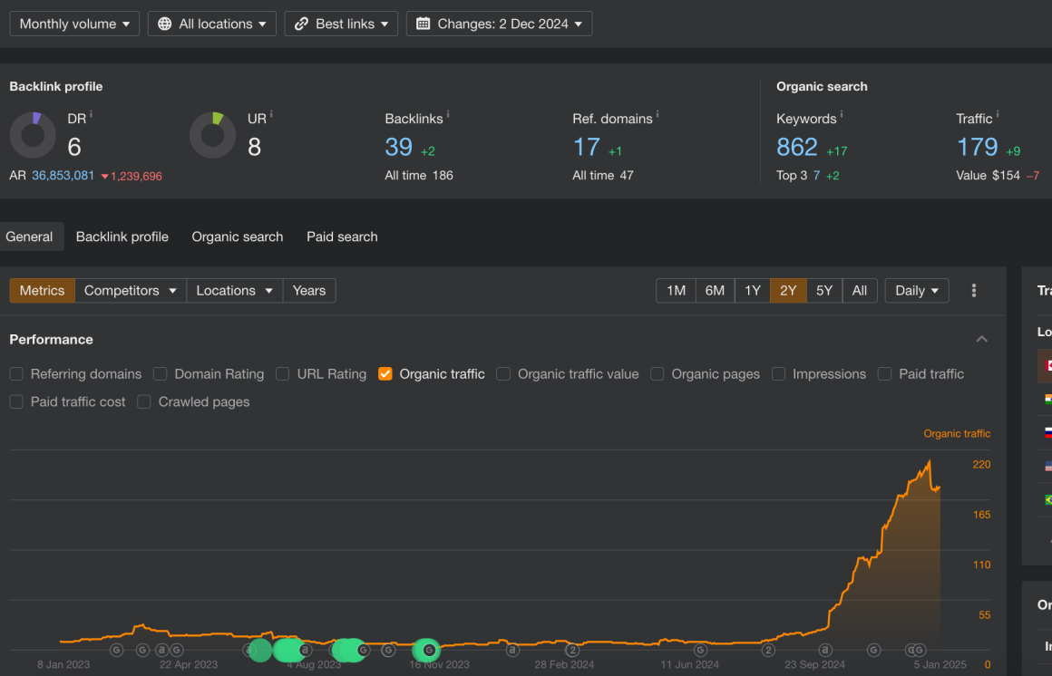Open the three-dot menu beside Daily dropdown
The width and height of the screenshot is (1052, 676).
point(973,290)
